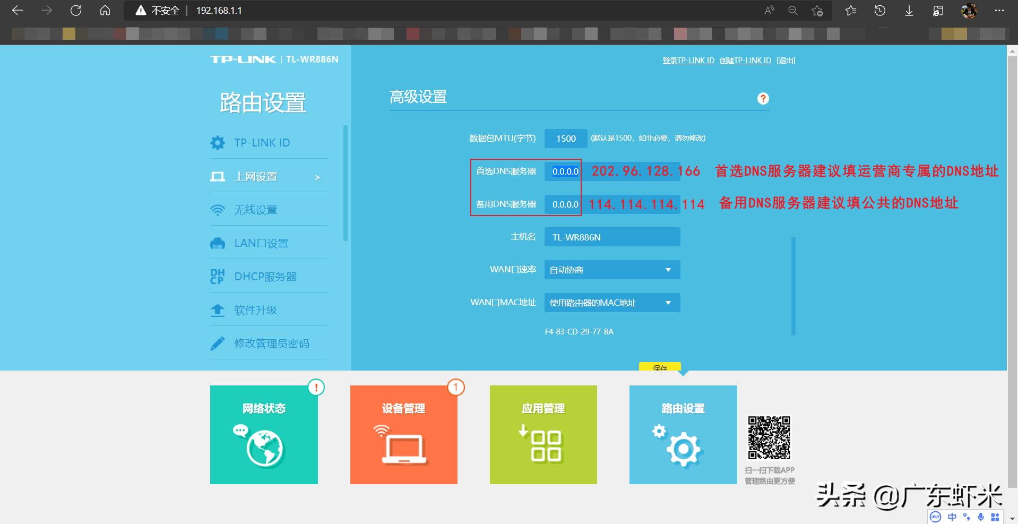This screenshot has width=1018, height=524.
Task: Click the DHCP服务器 sidebar icon
Action: pos(218,277)
